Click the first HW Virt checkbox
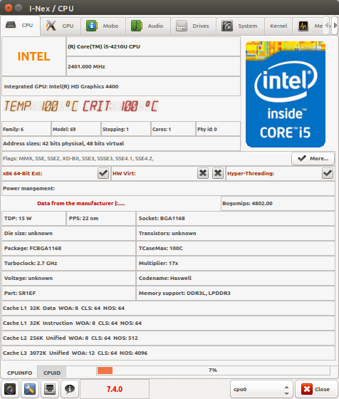This screenshot has height=399, width=339. pos(203,173)
